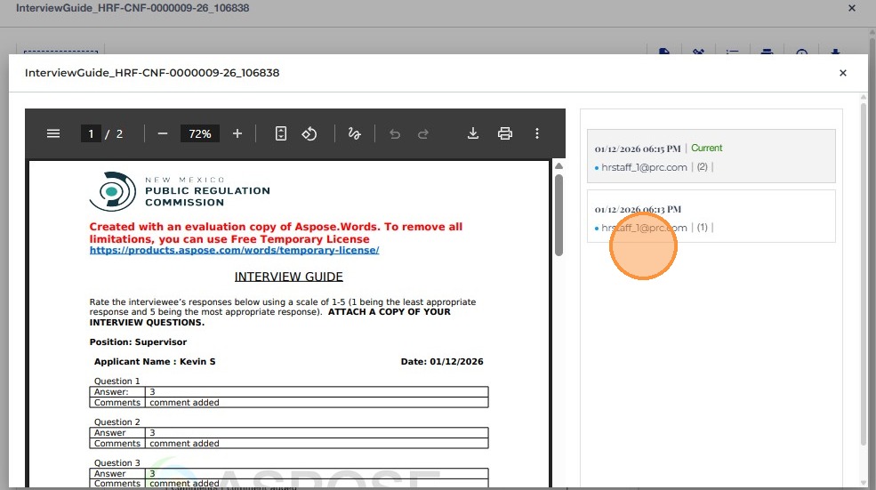
Task: Click the (2) count in the Current version
Action: [x=703, y=167]
